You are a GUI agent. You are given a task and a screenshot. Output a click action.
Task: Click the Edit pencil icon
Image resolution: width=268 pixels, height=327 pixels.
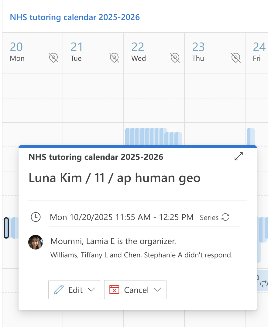click(x=59, y=290)
